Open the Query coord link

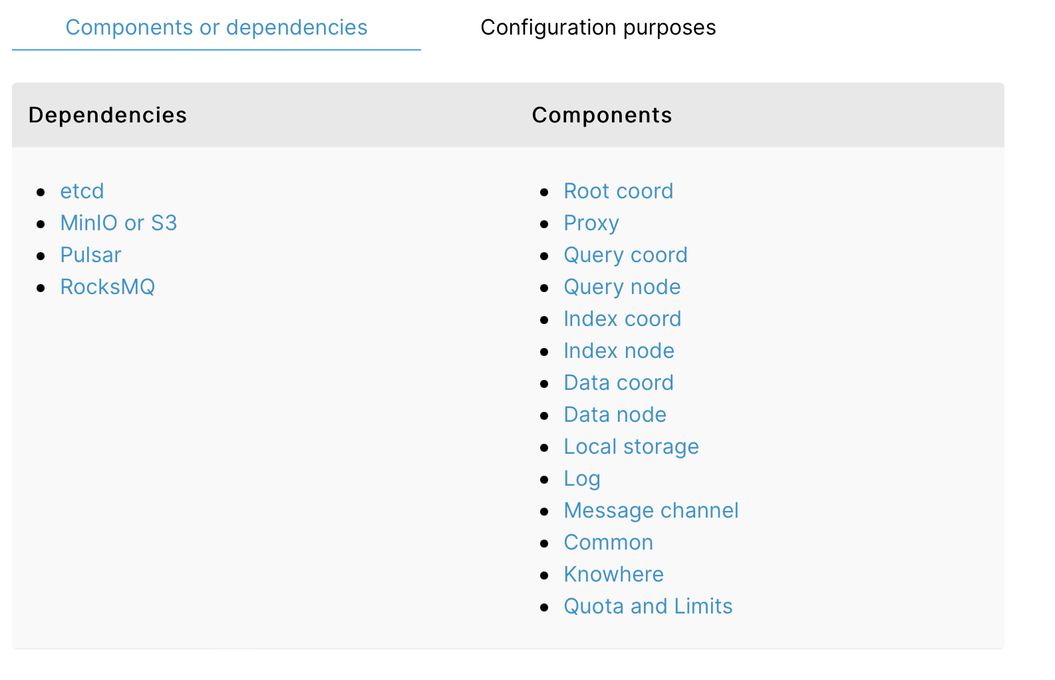(x=625, y=255)
